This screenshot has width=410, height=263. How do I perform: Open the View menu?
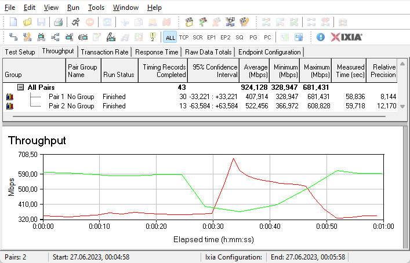tap(51, 8)
